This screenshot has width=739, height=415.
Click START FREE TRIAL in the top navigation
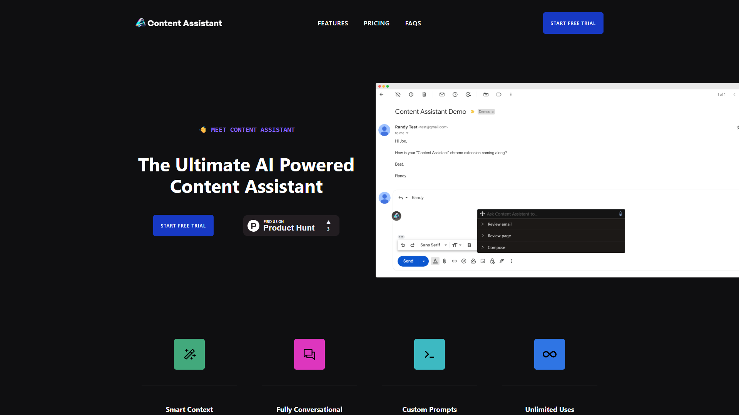pos(573,23)
